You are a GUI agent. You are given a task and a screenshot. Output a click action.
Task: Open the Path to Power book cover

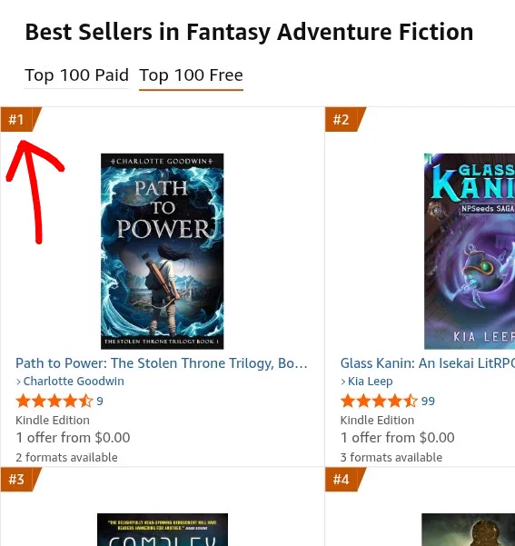(x=163, y=251)
